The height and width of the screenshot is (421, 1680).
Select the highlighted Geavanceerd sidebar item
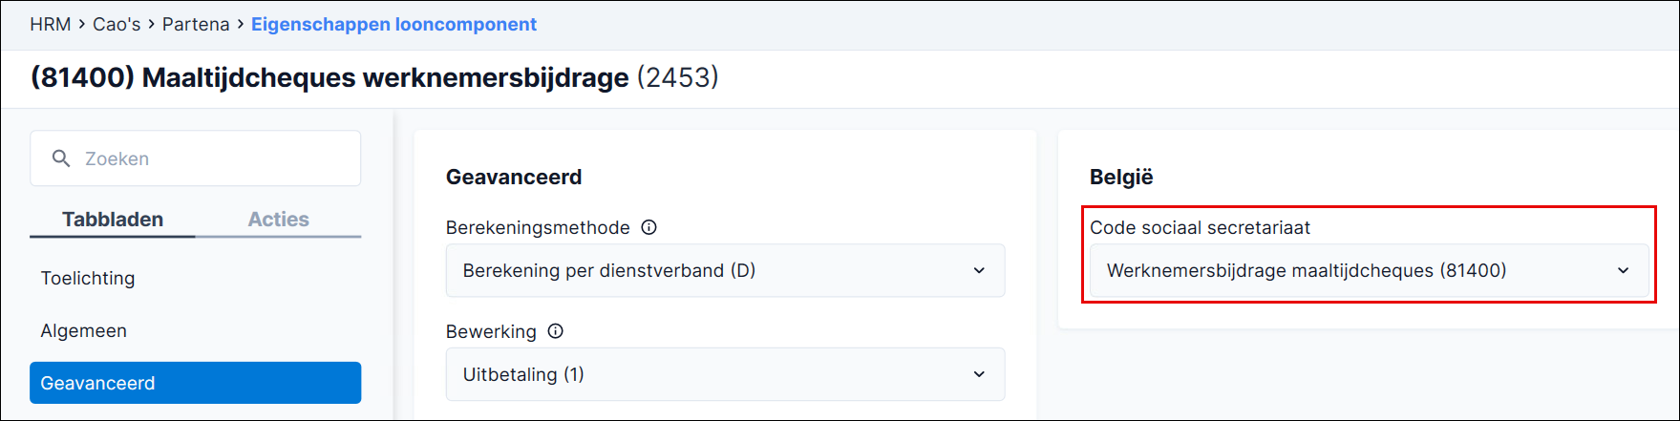click(x=195, y=383)
